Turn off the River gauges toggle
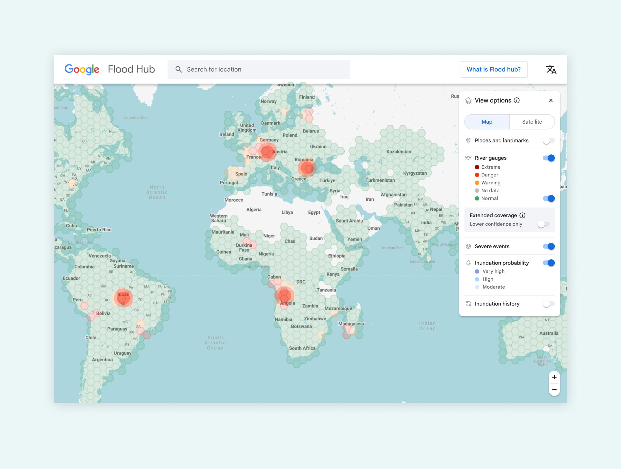Screen dimensions: 621x469 coord(549,158)
